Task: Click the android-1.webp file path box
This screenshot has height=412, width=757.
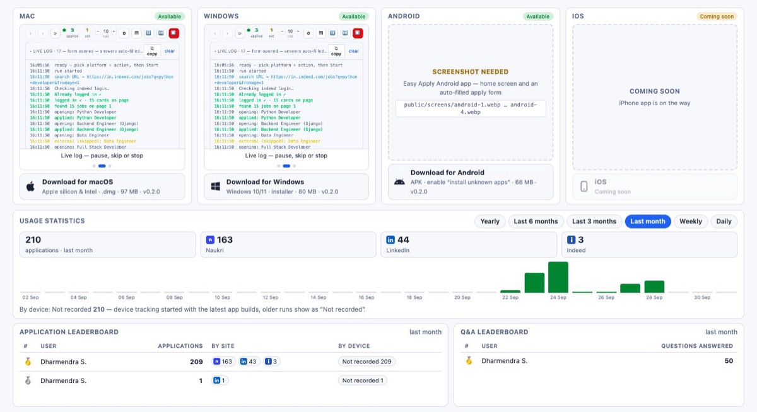Action: click(x=471, y=108)
